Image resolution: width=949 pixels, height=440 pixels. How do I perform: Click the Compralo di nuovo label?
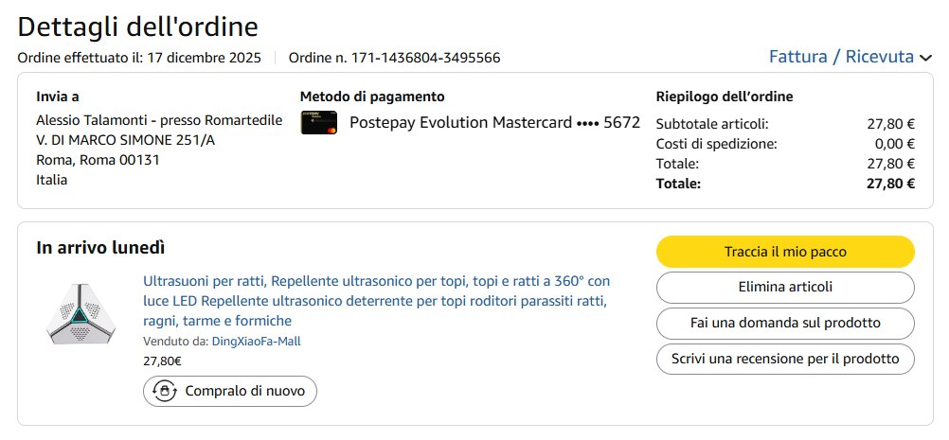244,390
